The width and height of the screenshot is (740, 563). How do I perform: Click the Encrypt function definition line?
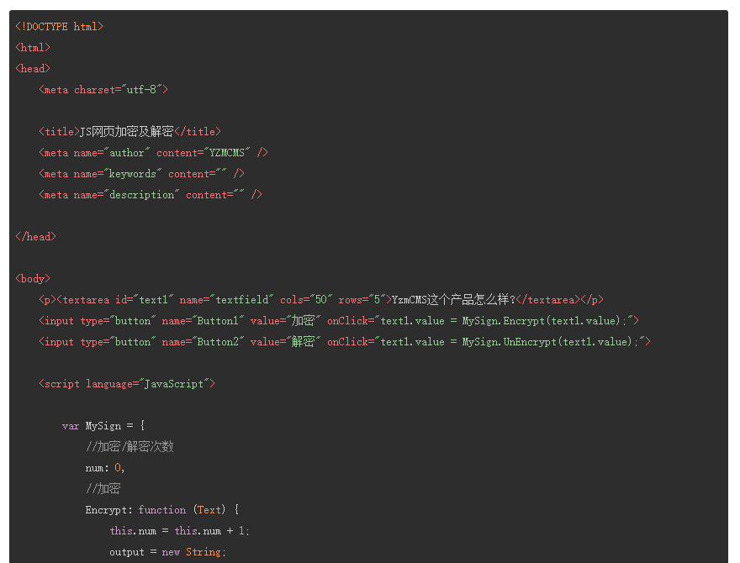[162, 510]
